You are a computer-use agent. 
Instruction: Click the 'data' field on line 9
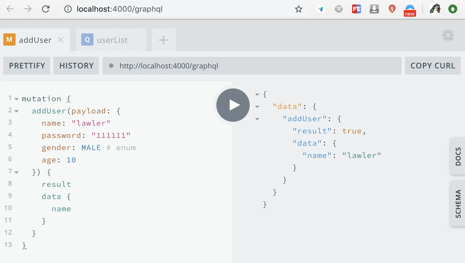(51, 197)
